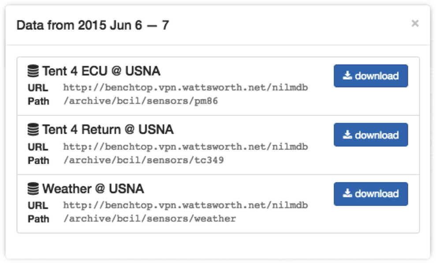This screenshot has width=436, height=263.
Task: Click the dialog title Data from 2015 Jun 6 — 7
Action: pyautogui.click(x=93, y=25)
